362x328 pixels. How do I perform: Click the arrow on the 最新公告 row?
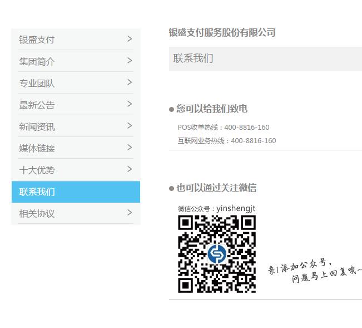(130, 104)
